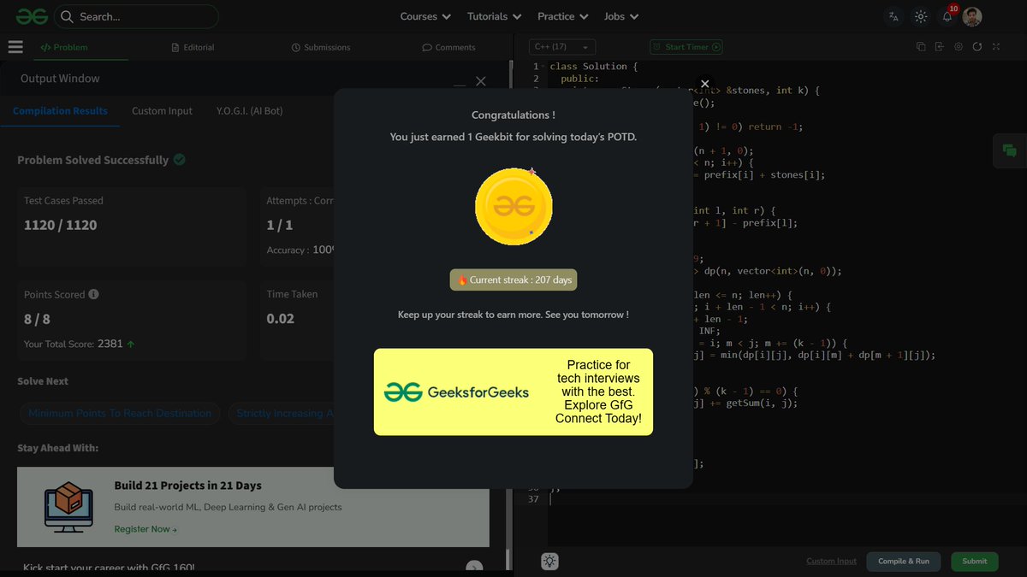Open the C++ (17) language dropdown
Screen dimensions: 1027x577
561,47
